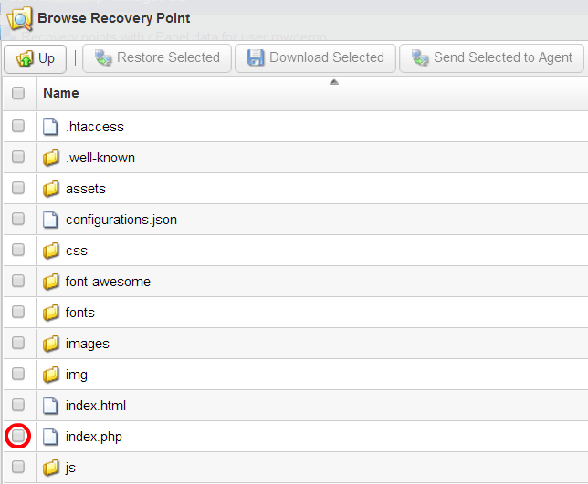The image size is (588, 484).
Task: Check the index.php checkbox
Action: (x=18, y=436)
